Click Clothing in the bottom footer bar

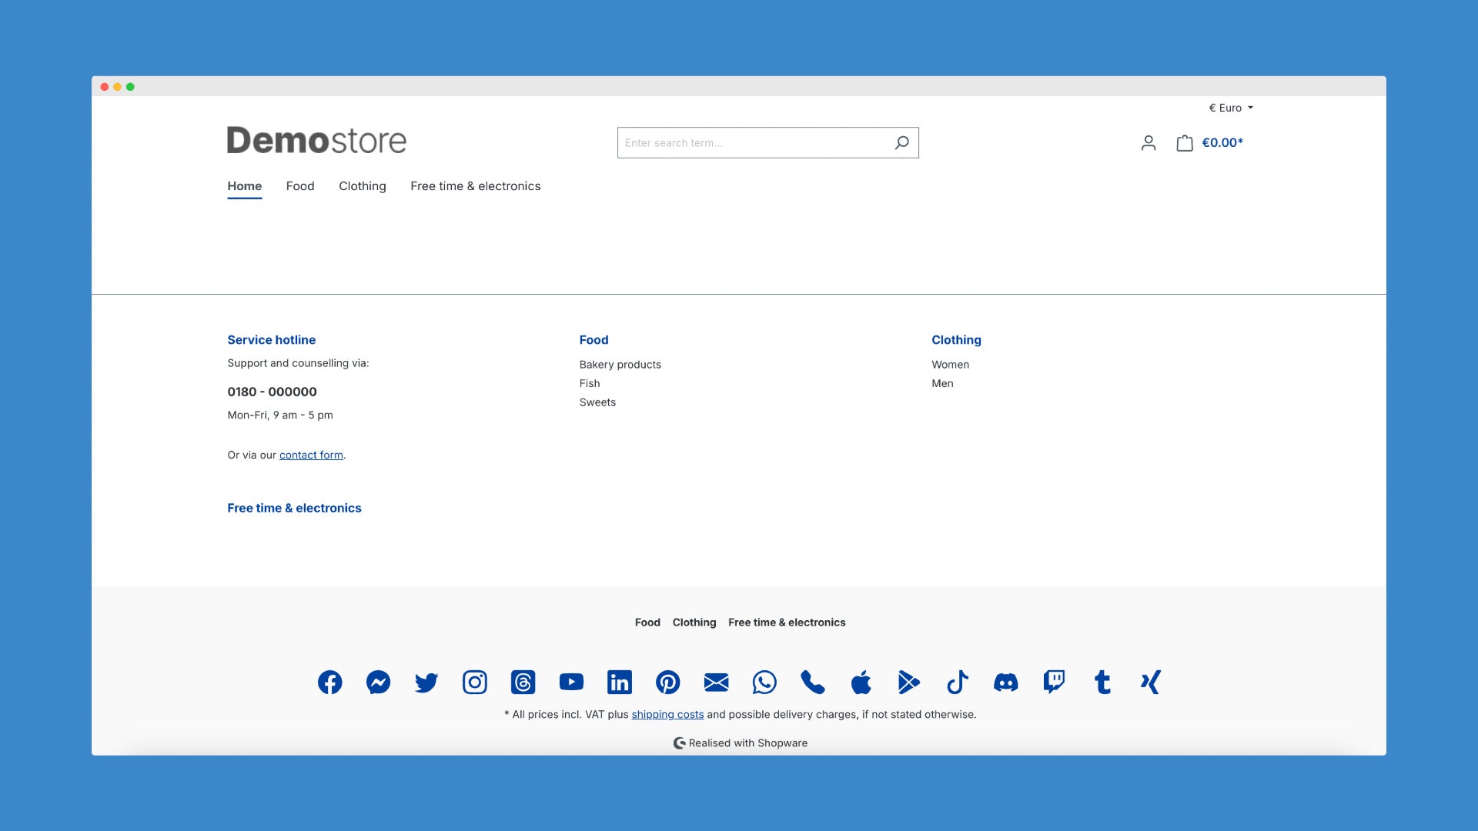pos(694,622)
